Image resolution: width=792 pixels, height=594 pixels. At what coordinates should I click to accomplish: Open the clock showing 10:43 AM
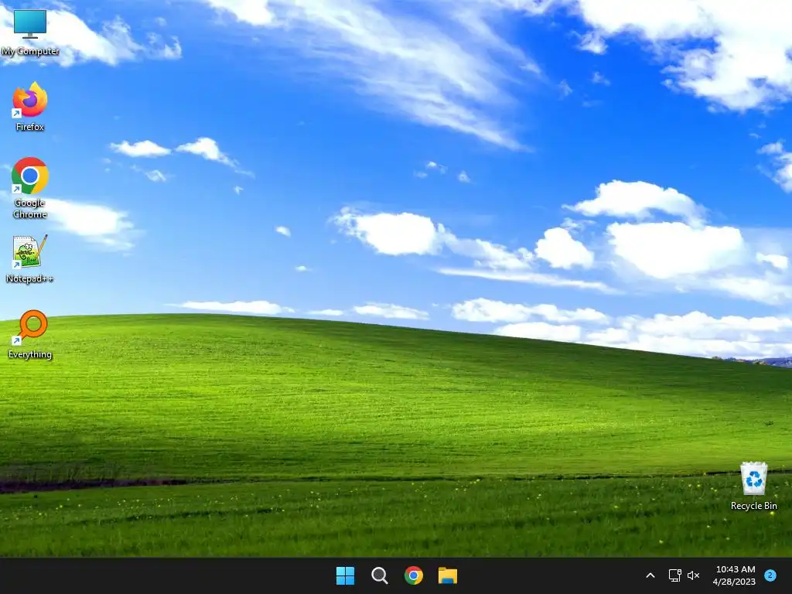click(x=735, y=575)
